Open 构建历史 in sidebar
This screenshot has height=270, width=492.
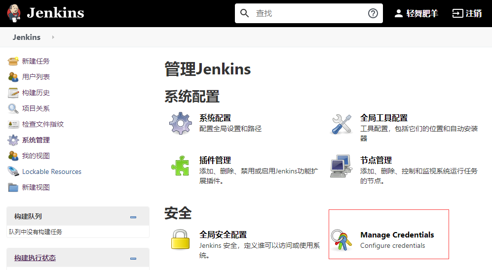pos(36,93)
